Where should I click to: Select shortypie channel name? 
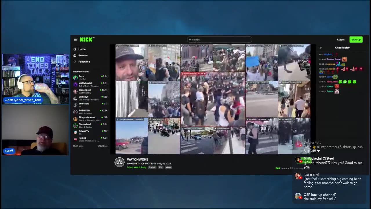[x=84, y=104]
